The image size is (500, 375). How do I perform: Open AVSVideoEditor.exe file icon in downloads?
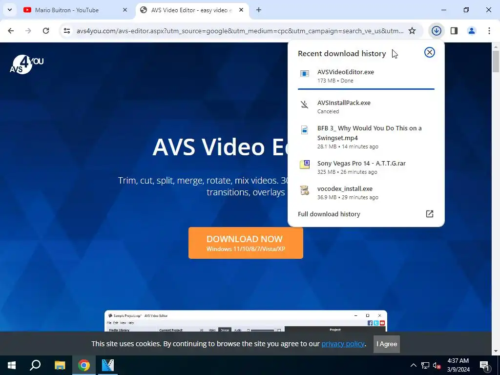305,74
